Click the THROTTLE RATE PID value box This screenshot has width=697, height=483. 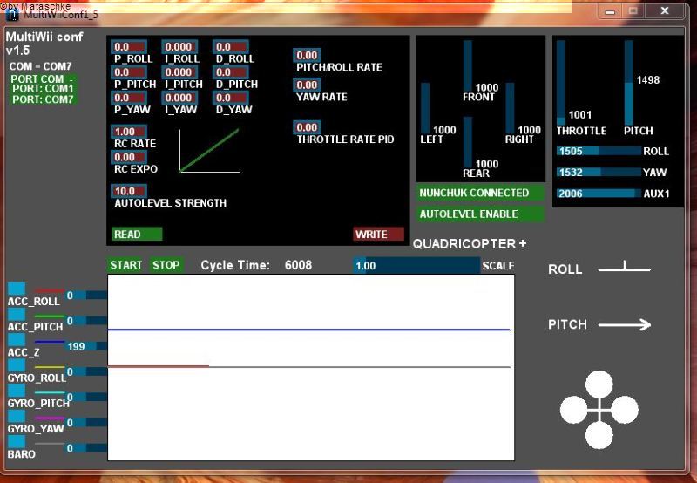click(x=308, y=127)
